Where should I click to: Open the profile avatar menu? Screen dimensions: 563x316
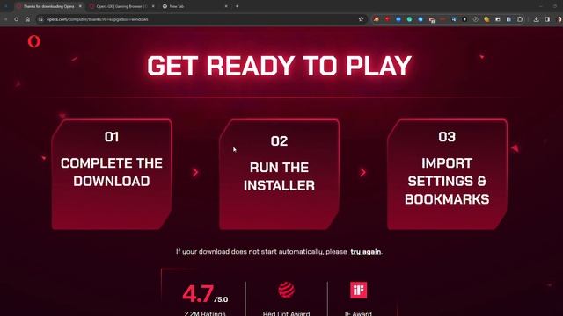click(559, 19)
